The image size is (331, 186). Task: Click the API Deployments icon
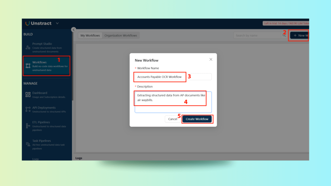pos(28,109)
